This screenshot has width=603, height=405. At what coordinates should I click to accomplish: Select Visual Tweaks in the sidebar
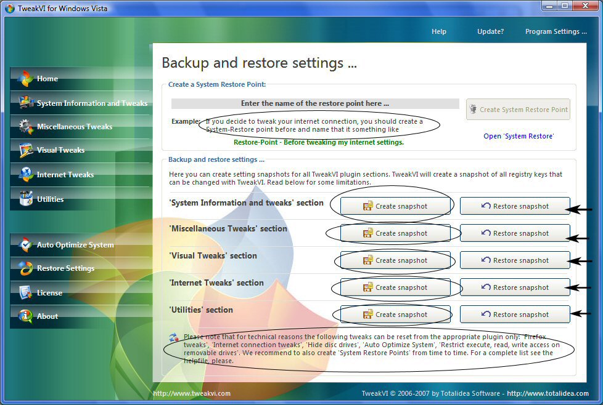click(81, 150)
